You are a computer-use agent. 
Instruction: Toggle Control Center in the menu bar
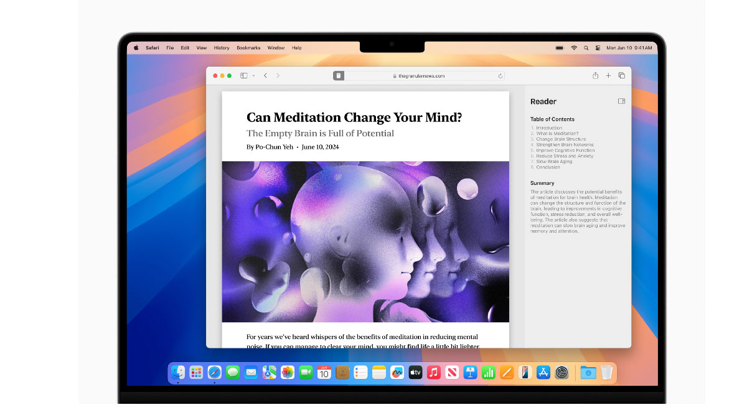pyautogui.click(x=596, y=47)
